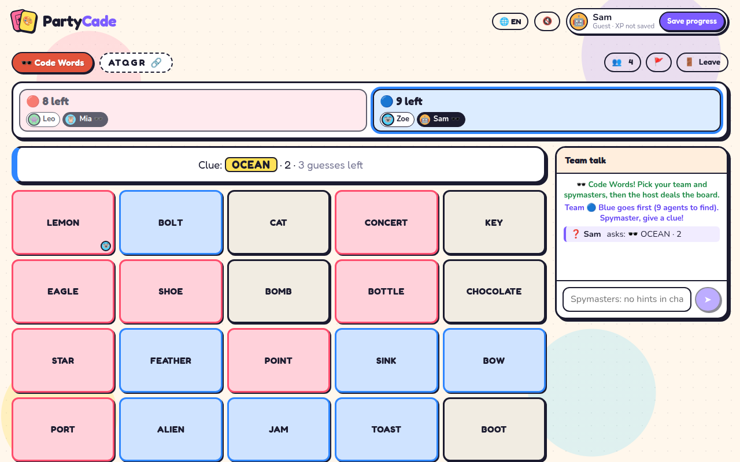Screen dimensions: 740x462
Task: Pick the BOLT word card
Action: (x=171, y=222)
